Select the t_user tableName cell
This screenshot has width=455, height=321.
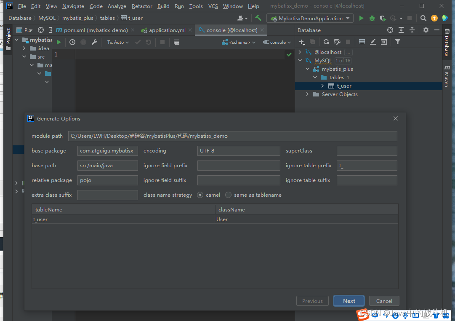pos(123,219)
